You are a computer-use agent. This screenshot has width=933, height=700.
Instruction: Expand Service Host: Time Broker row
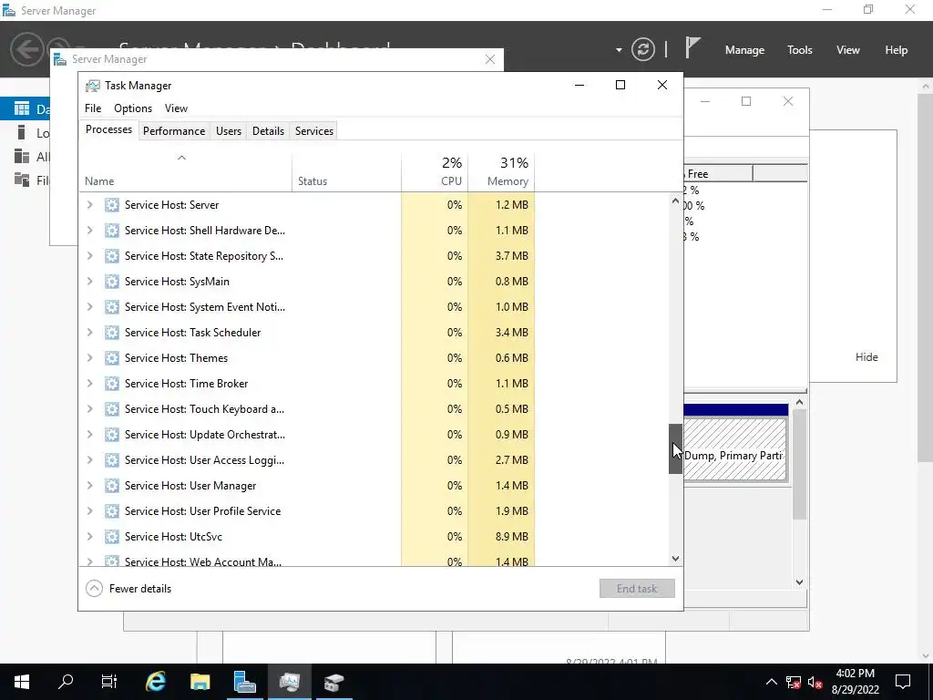90,384
